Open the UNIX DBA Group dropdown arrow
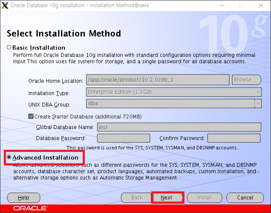The image size is (271, 213). (x=258, y=104)
